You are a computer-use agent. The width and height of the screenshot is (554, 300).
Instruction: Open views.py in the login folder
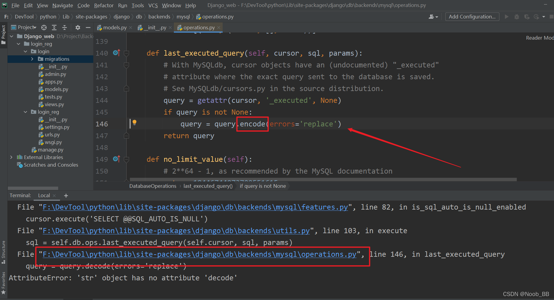tap(51, 104)
